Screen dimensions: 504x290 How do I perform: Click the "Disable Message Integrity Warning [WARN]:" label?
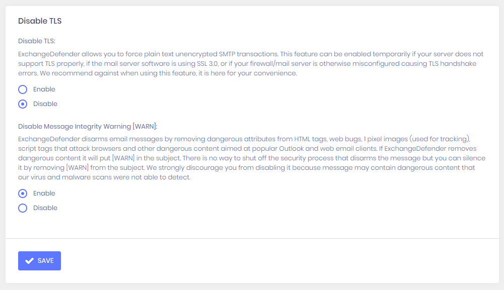[x=88, y=126]
